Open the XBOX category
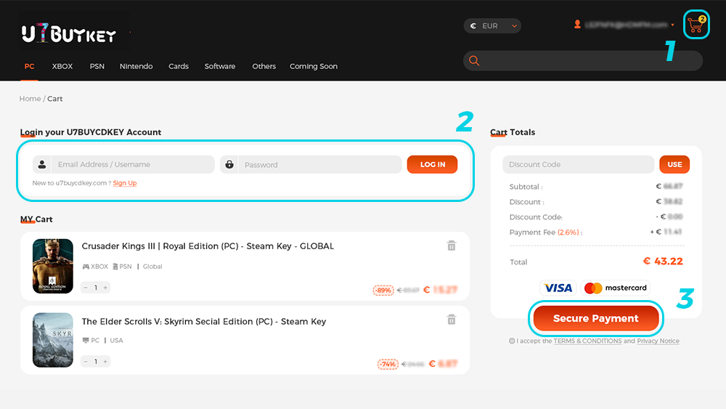Screen dimensions: 726x409 pos(62,66)
